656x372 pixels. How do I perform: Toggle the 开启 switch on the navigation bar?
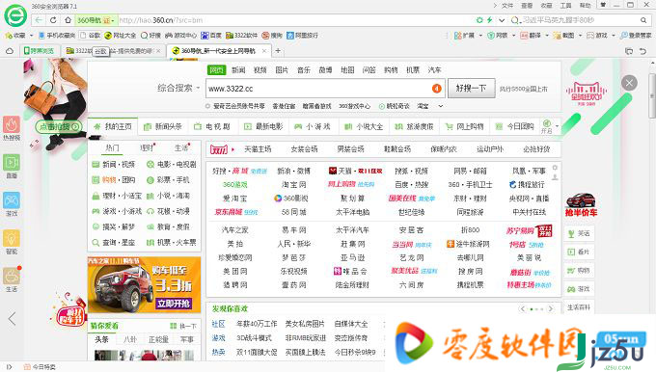pyautogui.click(x=546, y=126)
